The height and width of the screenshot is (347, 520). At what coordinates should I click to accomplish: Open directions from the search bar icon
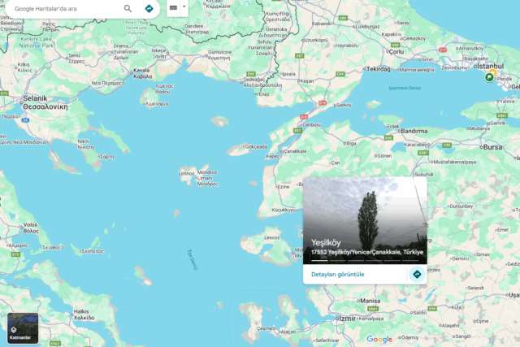[149, 9]
